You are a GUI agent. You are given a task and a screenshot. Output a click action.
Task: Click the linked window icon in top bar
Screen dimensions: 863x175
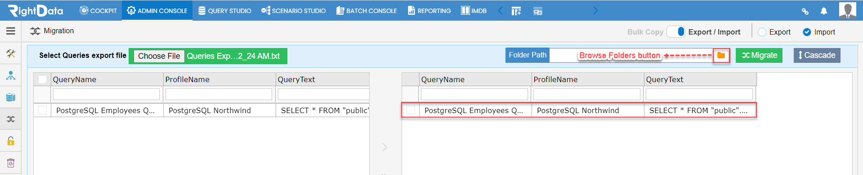point(537,11)
